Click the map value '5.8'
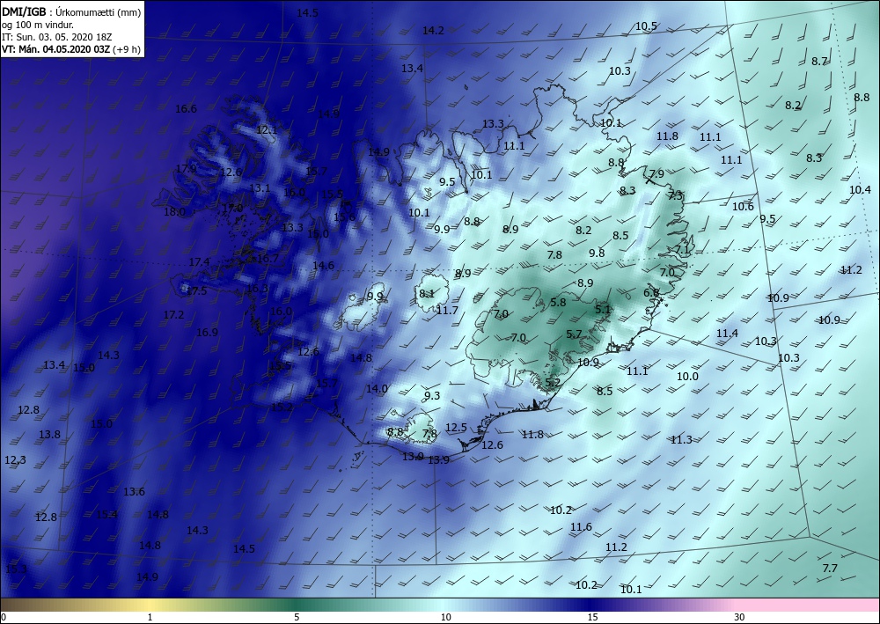 [558, 303]
